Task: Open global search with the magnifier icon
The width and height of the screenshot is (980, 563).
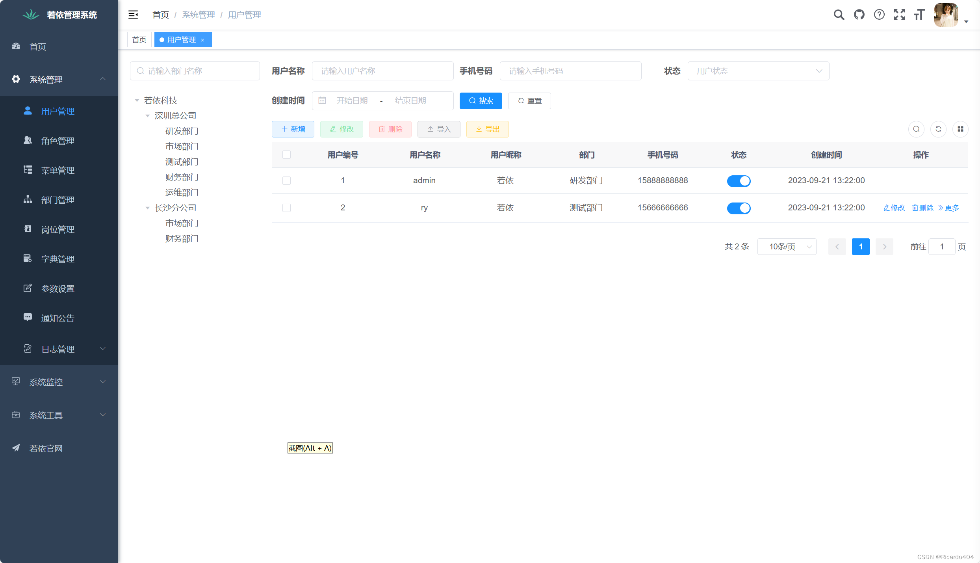Action: click(839, 15)
